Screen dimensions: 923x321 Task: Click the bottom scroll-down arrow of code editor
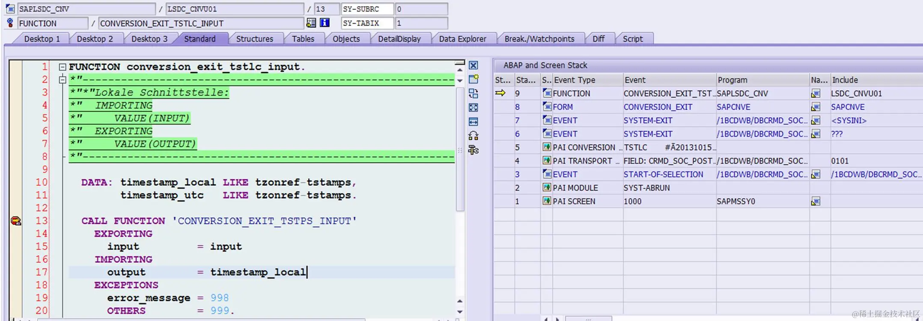tap(460, 312)
